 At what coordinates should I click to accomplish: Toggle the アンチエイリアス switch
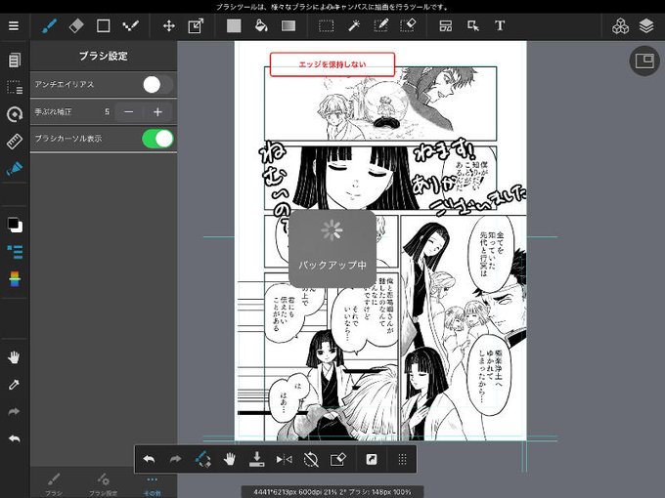click(x=157, y=85)
